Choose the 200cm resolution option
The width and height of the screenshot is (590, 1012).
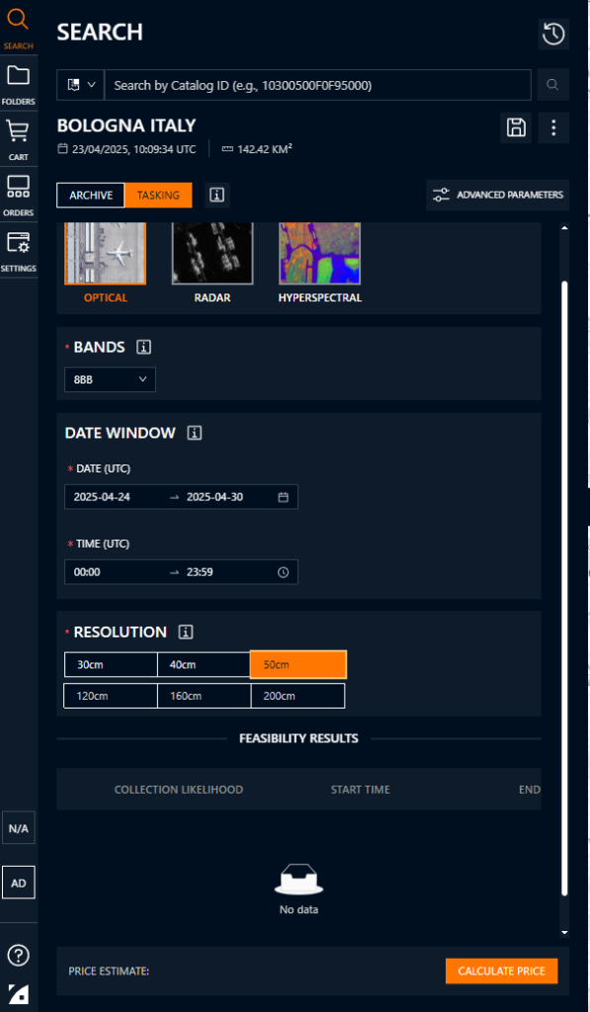tap(297, 696)
